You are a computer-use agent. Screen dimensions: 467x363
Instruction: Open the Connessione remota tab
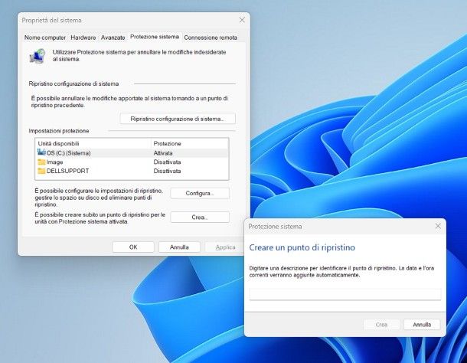pyautogui.click(x=211, y=38)
